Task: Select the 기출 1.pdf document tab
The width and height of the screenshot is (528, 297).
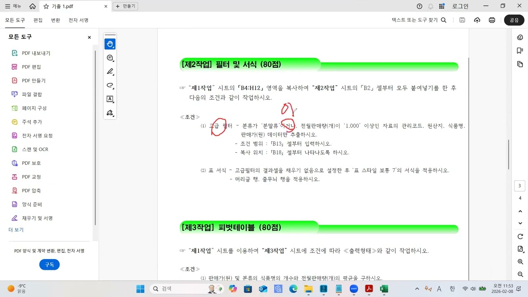Action: 75,6
